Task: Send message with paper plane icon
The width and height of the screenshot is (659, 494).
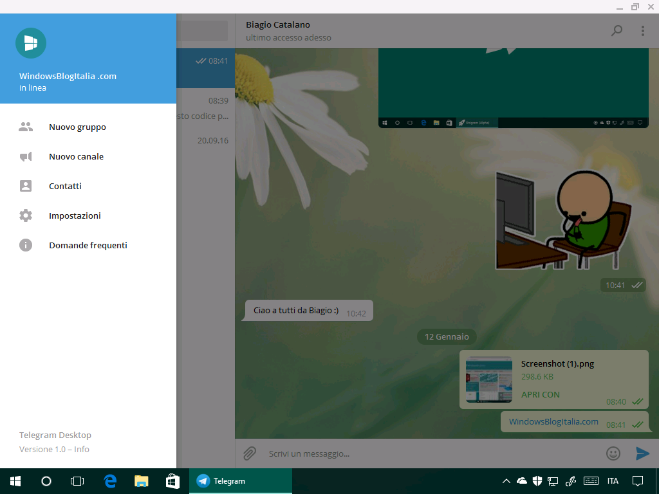Action: [643, 453]
